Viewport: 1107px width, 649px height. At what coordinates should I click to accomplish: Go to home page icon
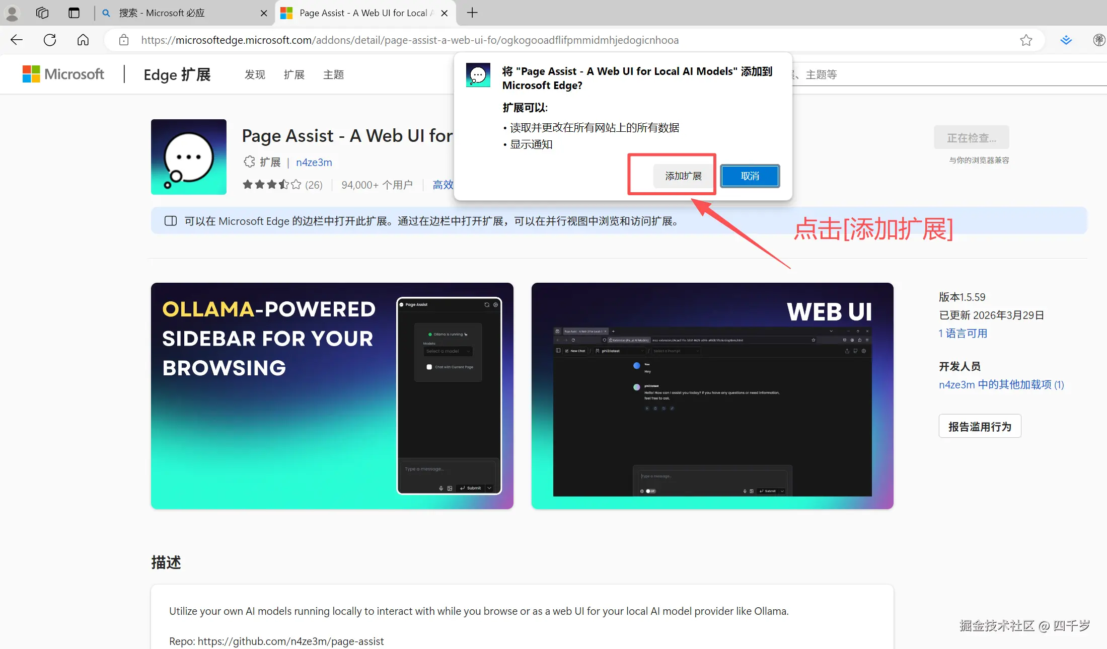[x=83, y=40]
